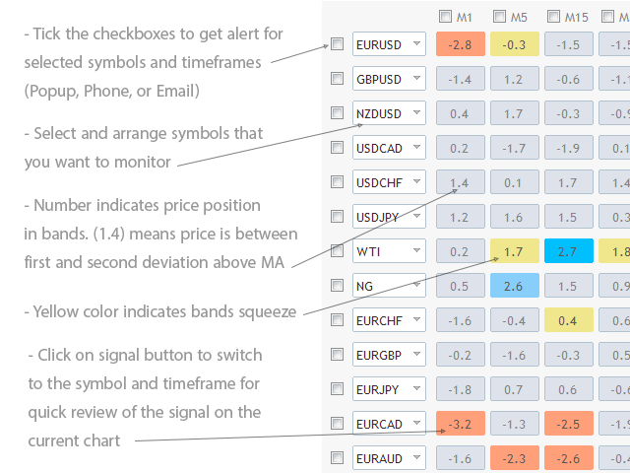Tick the EURCAD row checkbox
The image size is (630, 473).
click(337, 424)
